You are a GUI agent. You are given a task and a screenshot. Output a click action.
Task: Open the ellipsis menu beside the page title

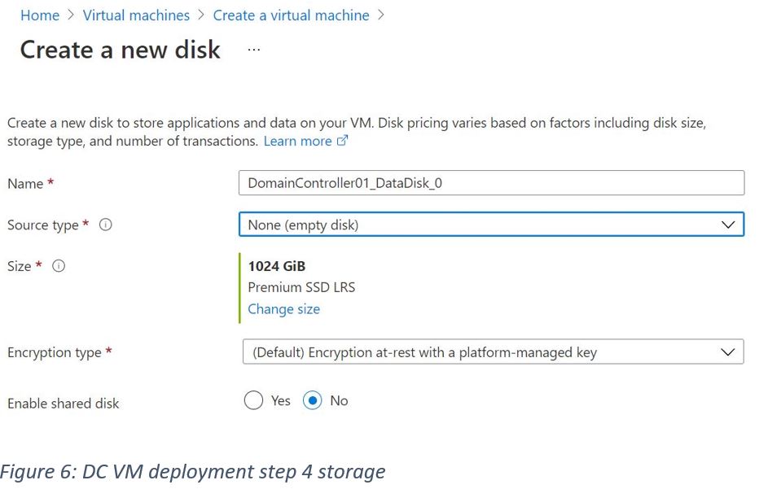click(x=253, y=50)
